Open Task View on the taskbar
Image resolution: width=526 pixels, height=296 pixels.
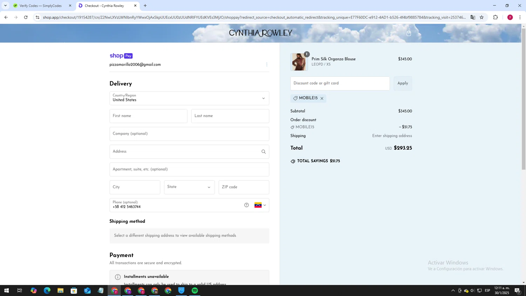[x=20, y=290]
